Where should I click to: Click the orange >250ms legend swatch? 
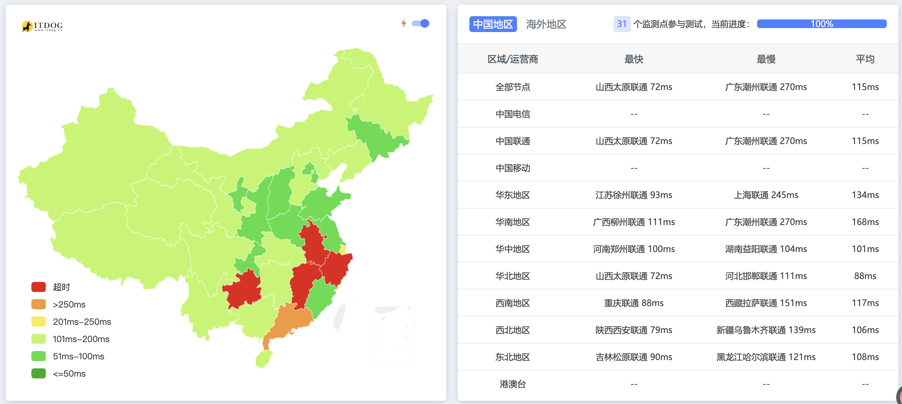click(39, 304)
